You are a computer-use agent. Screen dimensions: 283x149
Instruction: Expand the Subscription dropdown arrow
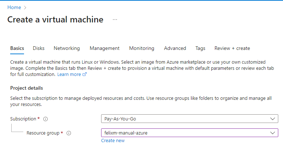point(272,119)
